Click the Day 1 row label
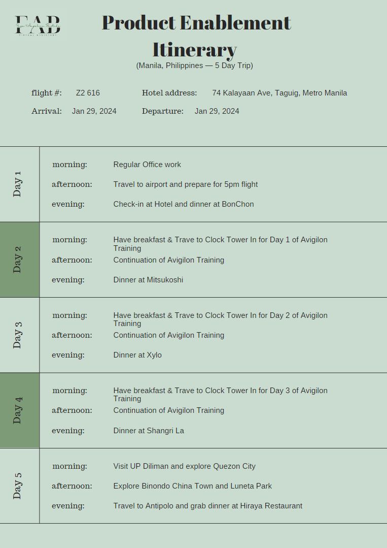This screenshot has height=548, width=387. point(18,184)
